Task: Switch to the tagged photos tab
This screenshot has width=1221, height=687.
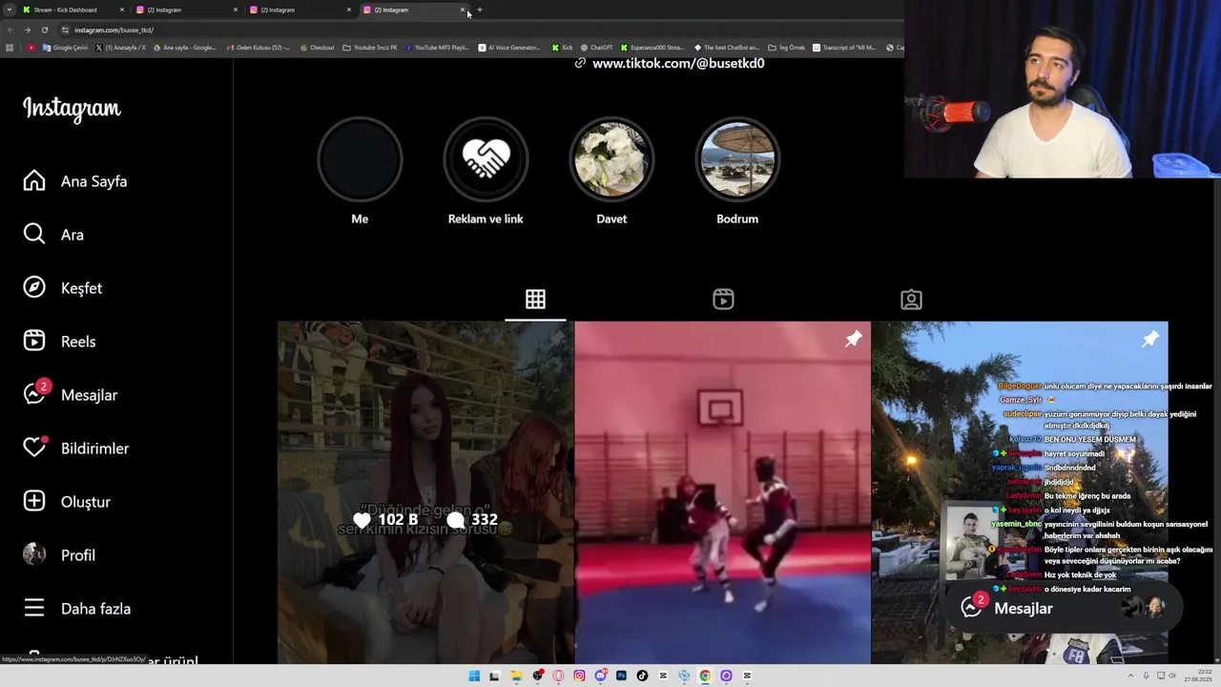Action: 911,300
